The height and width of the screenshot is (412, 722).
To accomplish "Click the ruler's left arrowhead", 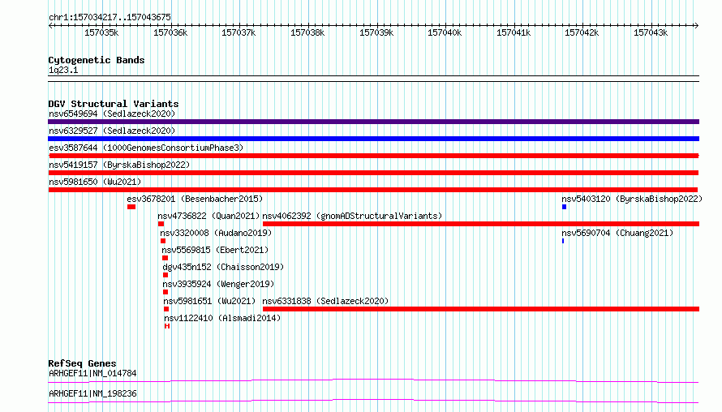I will [x=50, y=26].
